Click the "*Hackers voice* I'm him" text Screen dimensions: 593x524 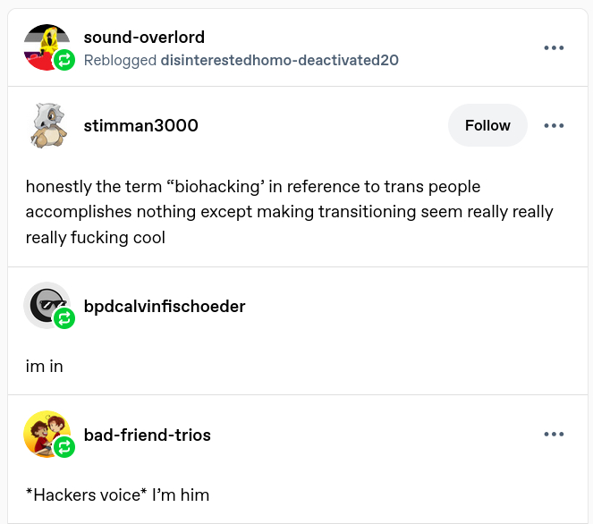click(x=117, y=494)
